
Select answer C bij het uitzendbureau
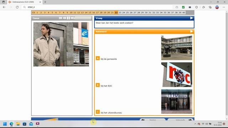[x=98, y=112]
